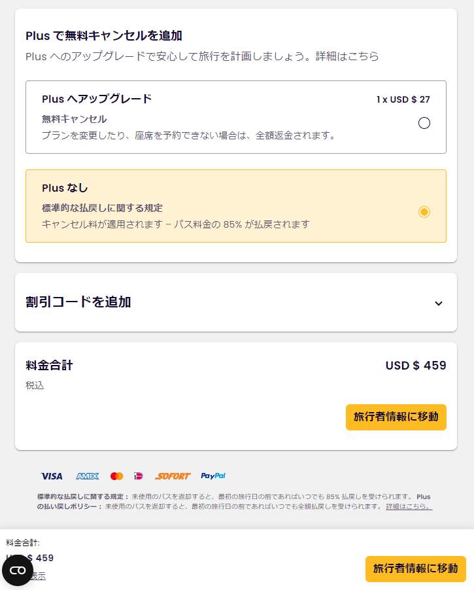Click the Visa payment logo
Image resolution: width=474 pixels, height=590 pixels.
pyautogui.click(x=52, y=476)
